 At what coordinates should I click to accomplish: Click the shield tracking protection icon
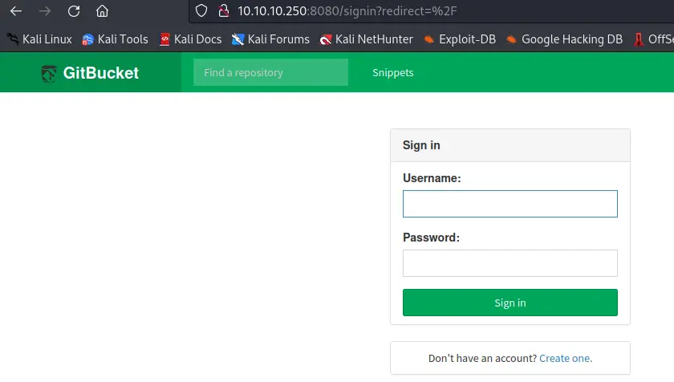[201, 10]
